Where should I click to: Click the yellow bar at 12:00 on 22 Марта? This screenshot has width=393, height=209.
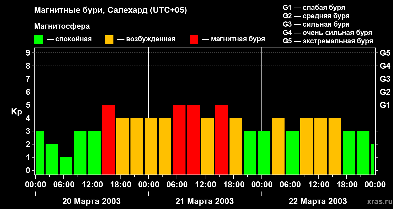(321, 146)
